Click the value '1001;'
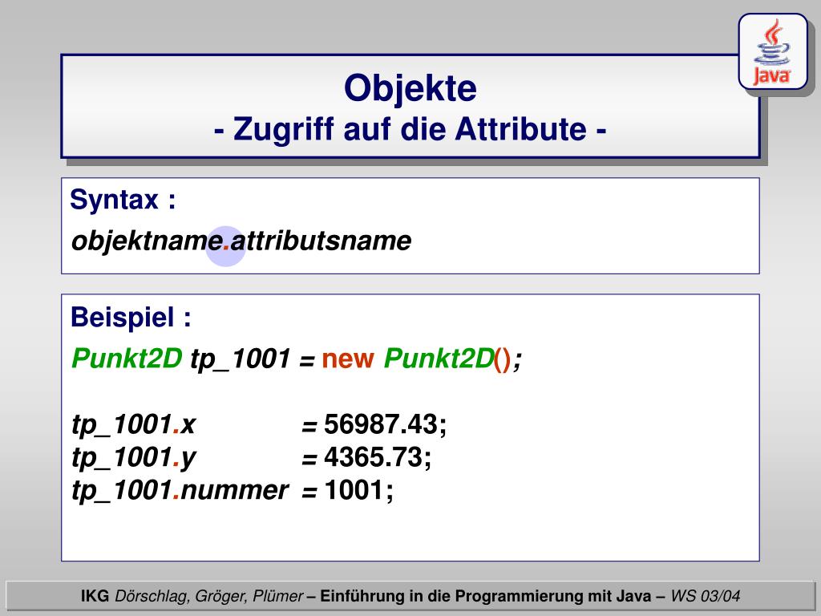This screenshot has width=821, height=616. point(358,491)
